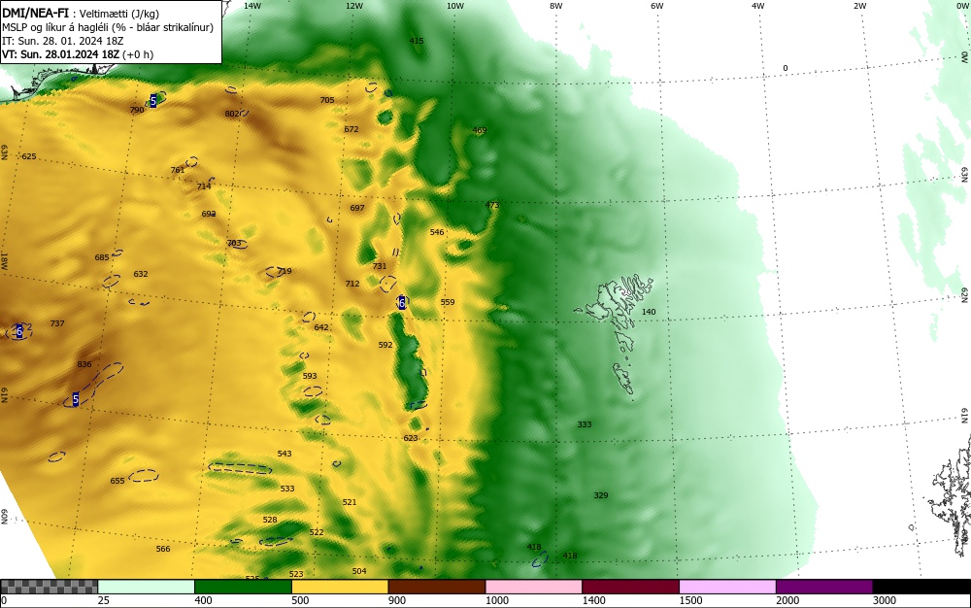Click the value '140' near the Faroe Islands
This screenshot has width=971, height=608.
click(x=649, y=312)
